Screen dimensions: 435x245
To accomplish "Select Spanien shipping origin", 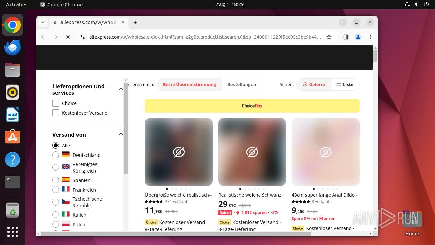I will (56, 180).
